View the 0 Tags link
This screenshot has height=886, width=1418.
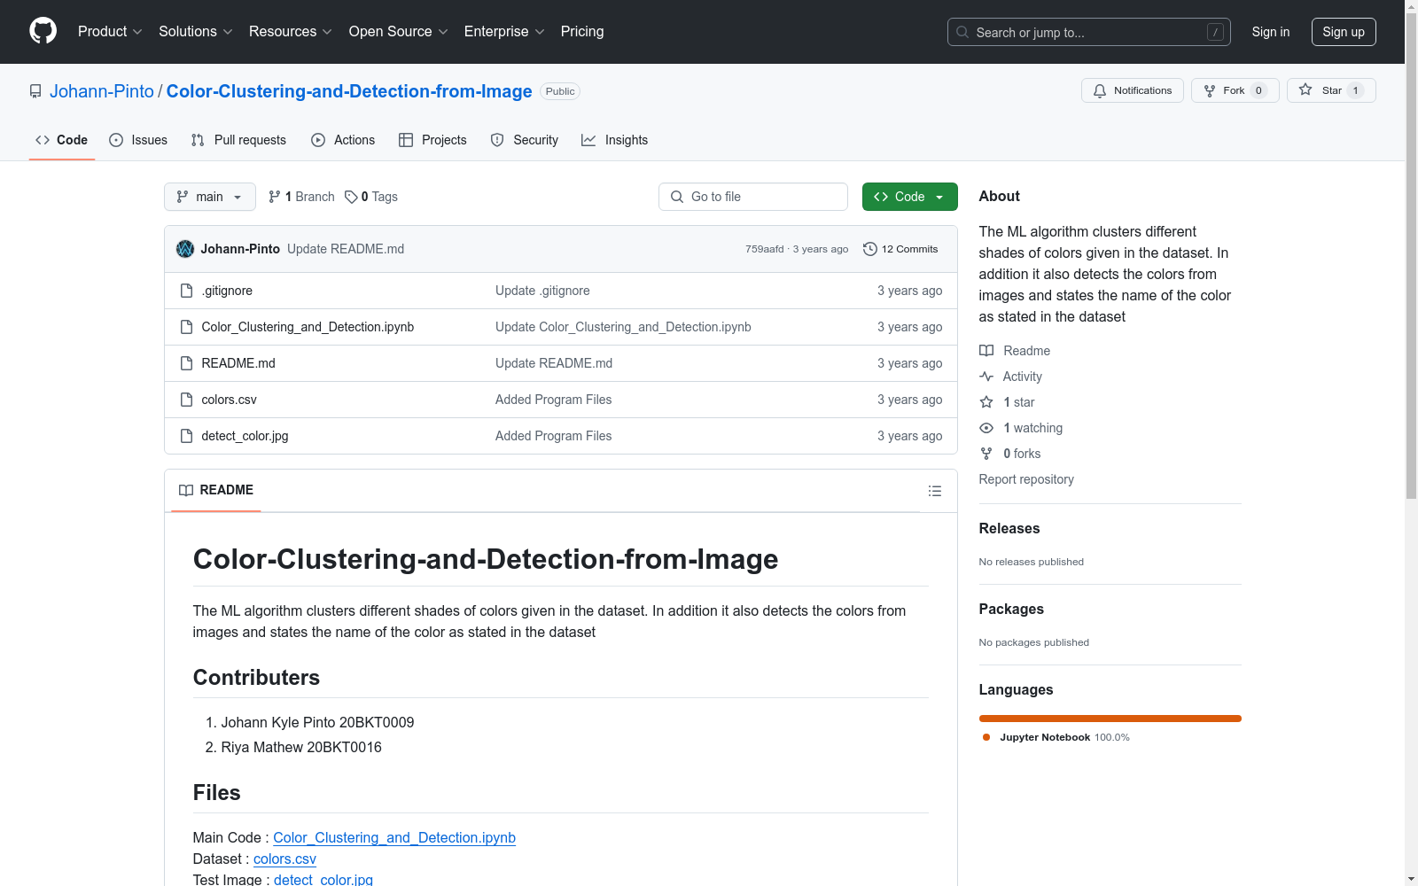point(371,197)
